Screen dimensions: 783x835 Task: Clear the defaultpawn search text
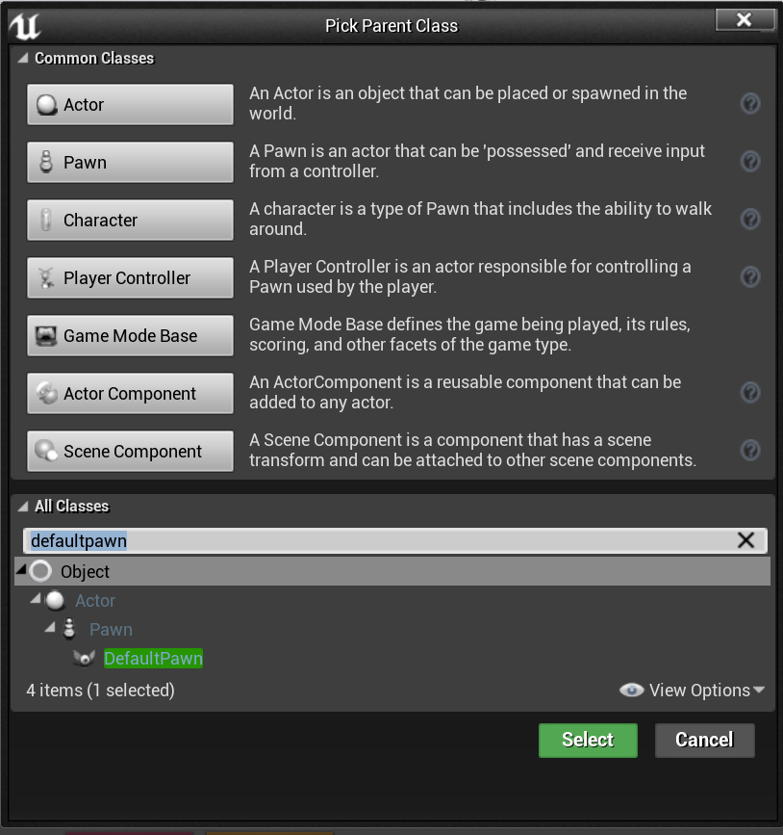point(746,540)
